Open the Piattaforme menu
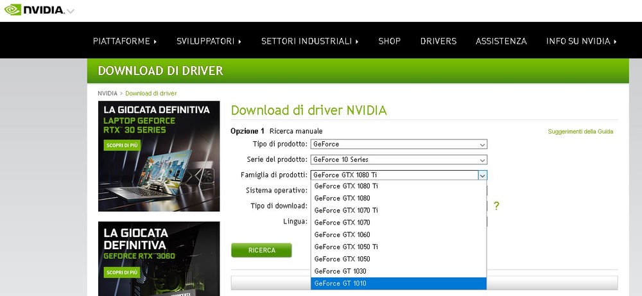The height and width of the screenshot is (296, 642). 125,41
